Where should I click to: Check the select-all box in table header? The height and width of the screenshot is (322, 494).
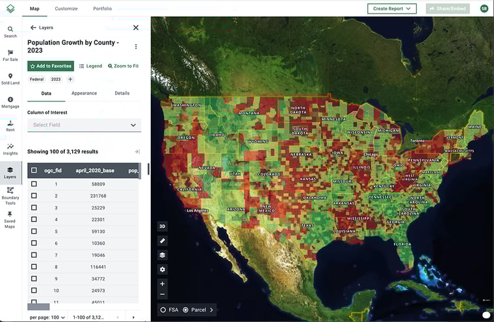[34, 171]
